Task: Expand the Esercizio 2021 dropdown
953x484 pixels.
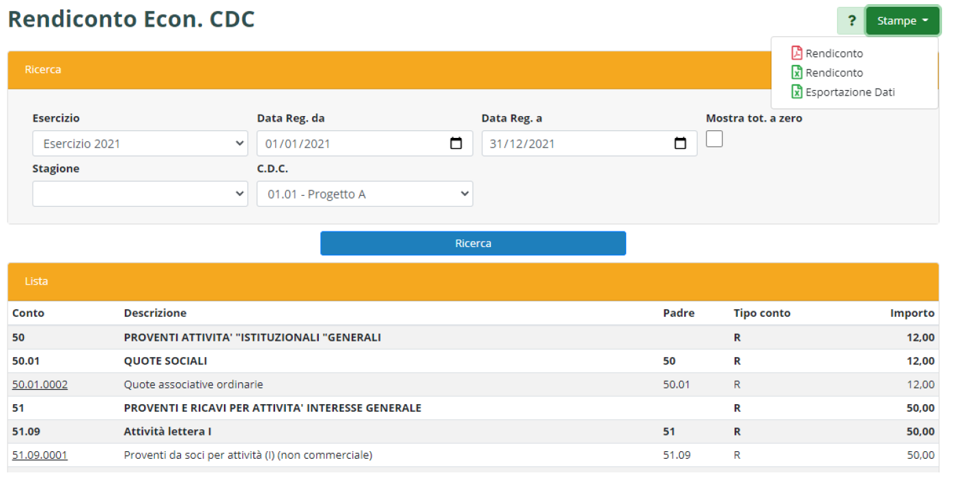Action: coord(140,144)
